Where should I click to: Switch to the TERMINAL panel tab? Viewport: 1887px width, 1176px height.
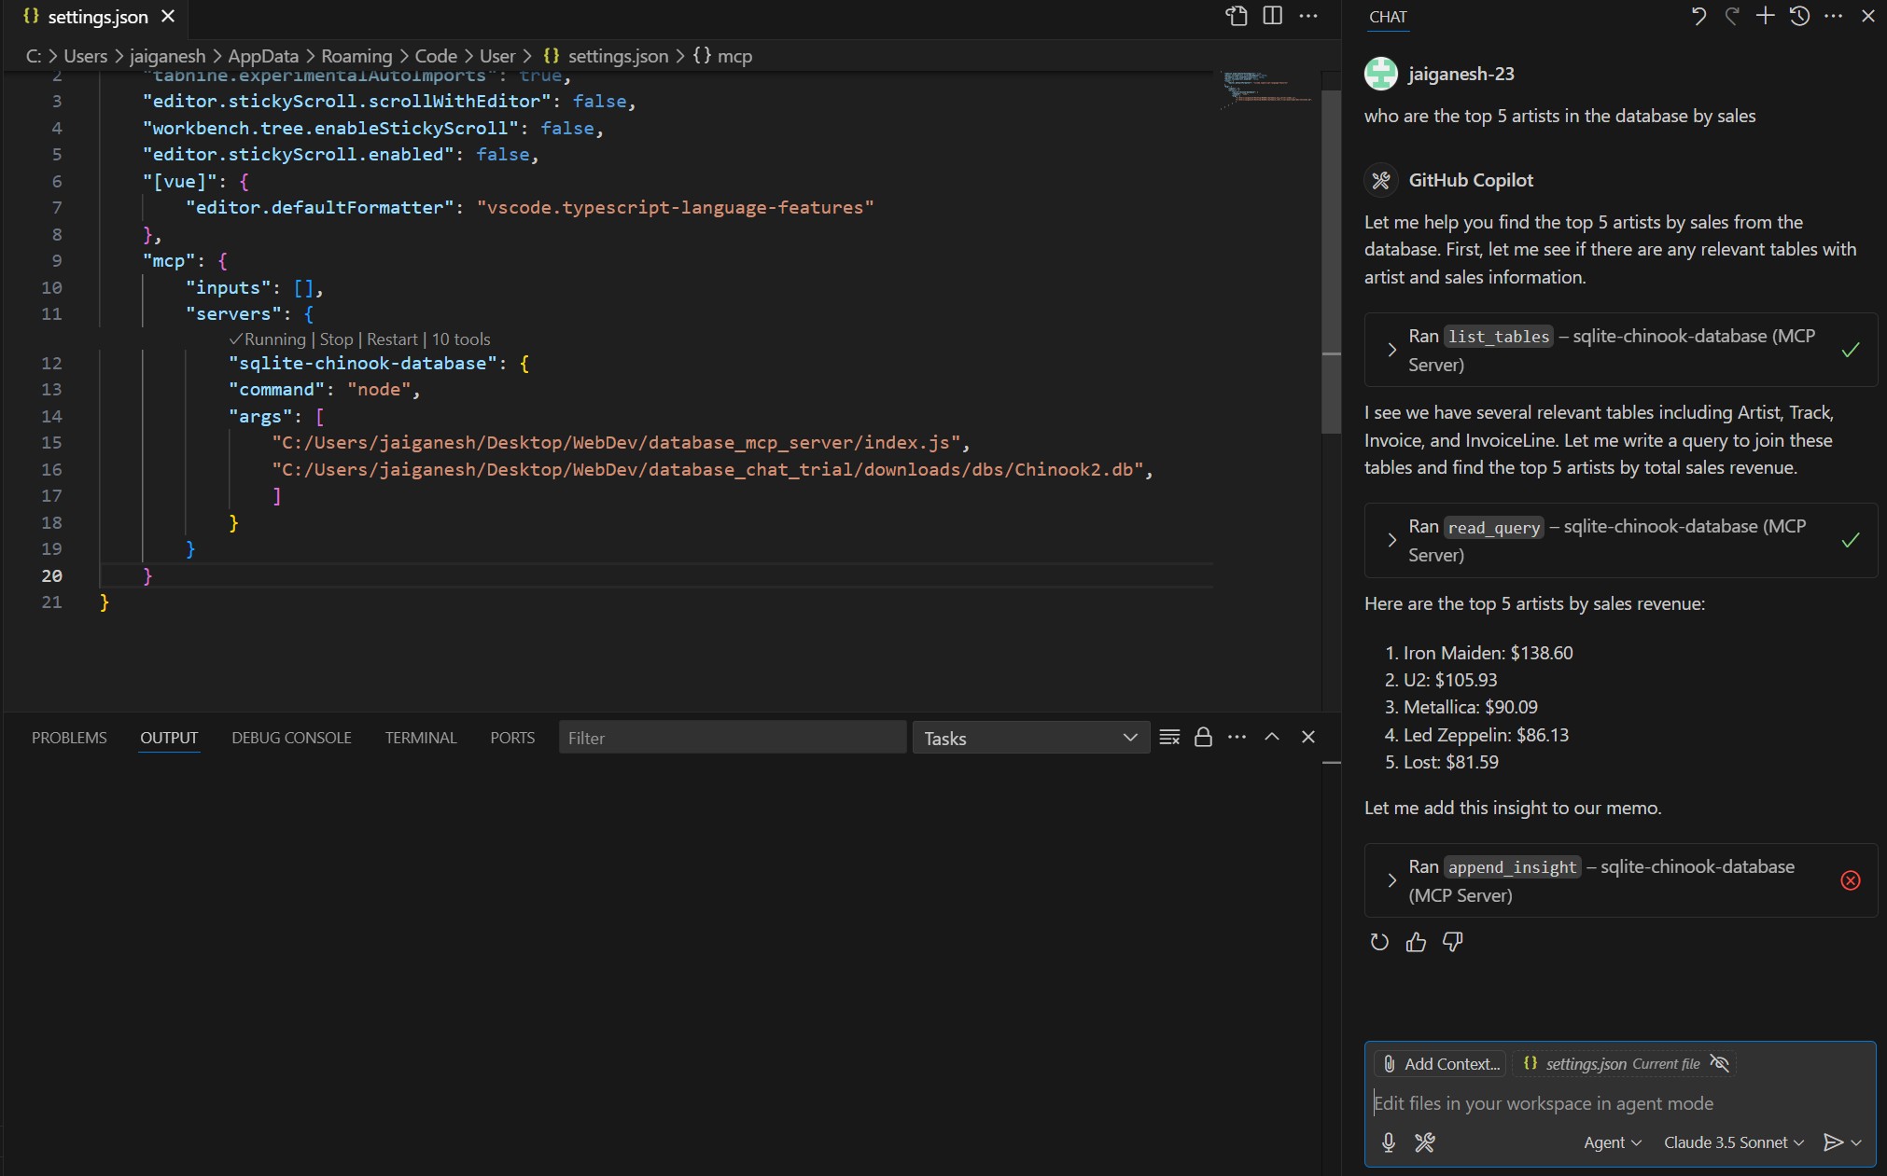click(x=420, y=738)
